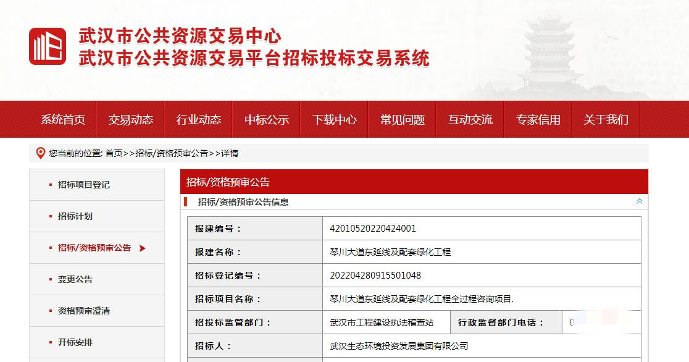Click the 招投标监管部门 label cell
Viewport: 689px width, 362px height.
pos(255,322)
